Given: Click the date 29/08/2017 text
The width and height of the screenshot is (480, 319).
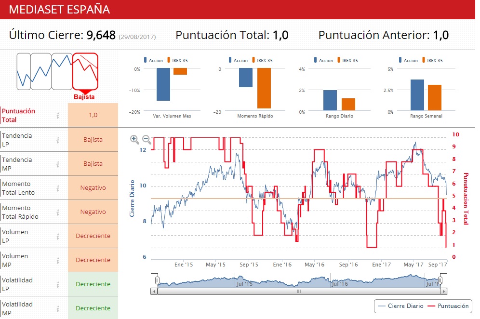Looking at the screenshot, I should point(137,37).
